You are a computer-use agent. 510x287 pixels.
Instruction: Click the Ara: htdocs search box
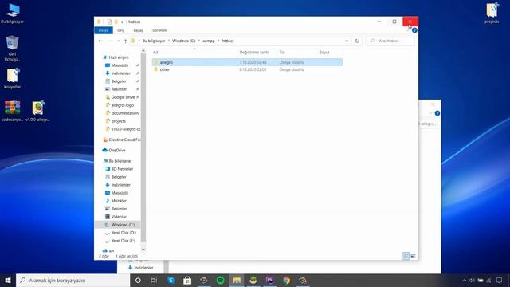pos(390,41)
